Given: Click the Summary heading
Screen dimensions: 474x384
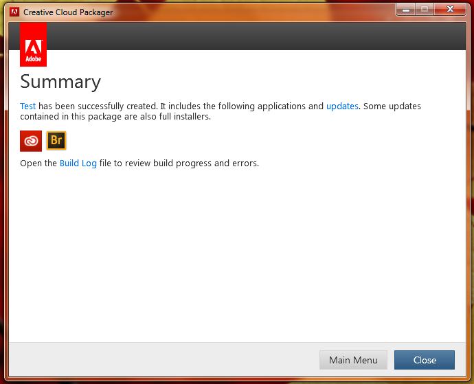Looking at the screenshot, I should click(60, 82).
